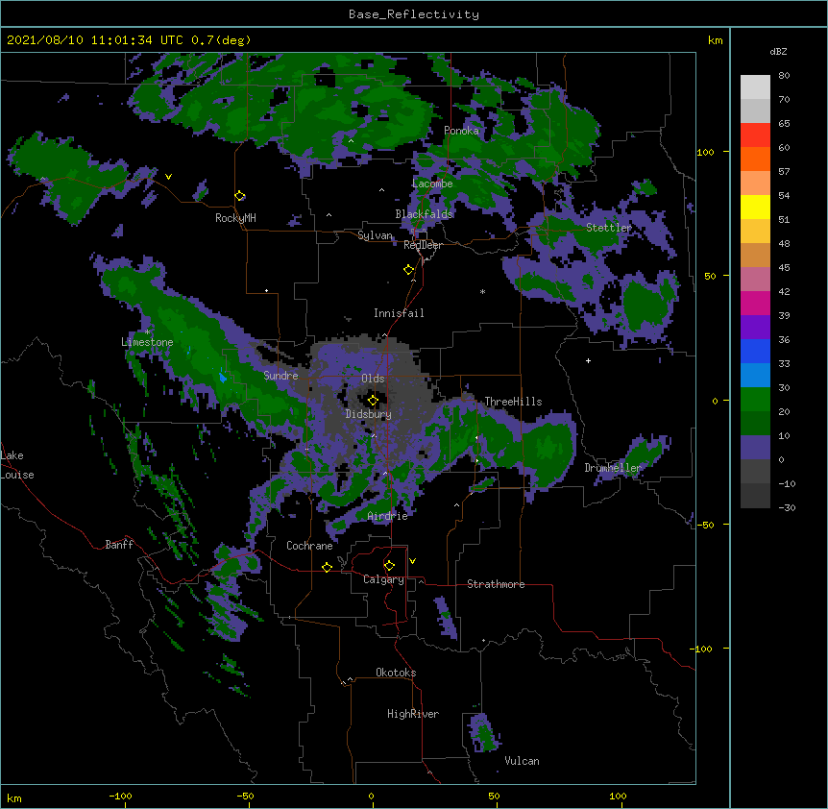The width and height of the screenshot is (828, 809).
Task: Click the yellow marker above RockyMH
Action: [x=240, y=196]
